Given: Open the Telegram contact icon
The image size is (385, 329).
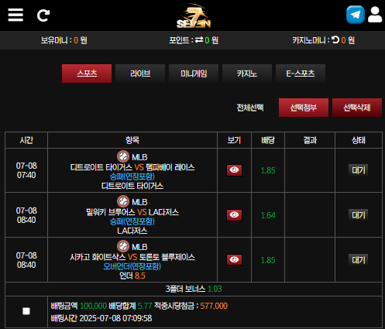Looking at the screenshot, I should point(356,15).
